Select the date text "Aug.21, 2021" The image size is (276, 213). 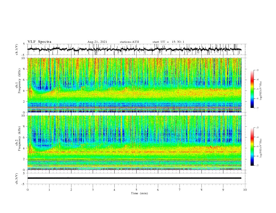coord(97,42)
